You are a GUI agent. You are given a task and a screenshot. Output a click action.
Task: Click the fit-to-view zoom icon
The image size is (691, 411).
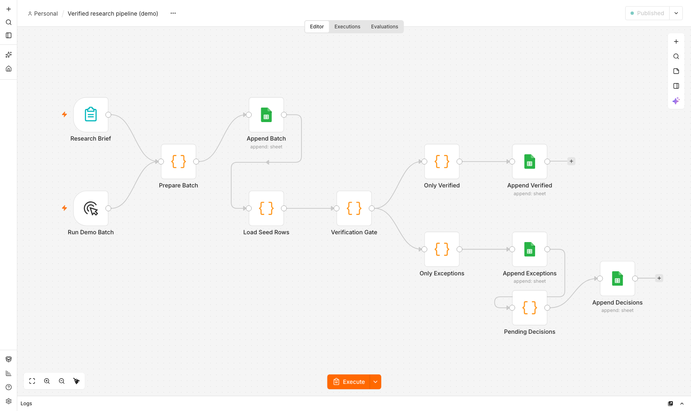pos(32,381)
